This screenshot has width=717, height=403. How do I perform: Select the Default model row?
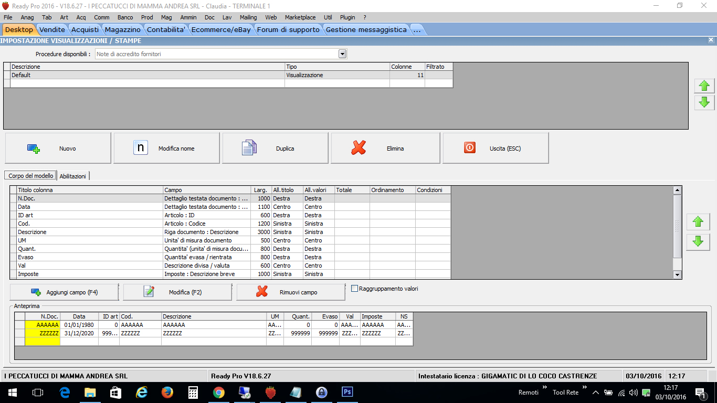coord(228,75)
